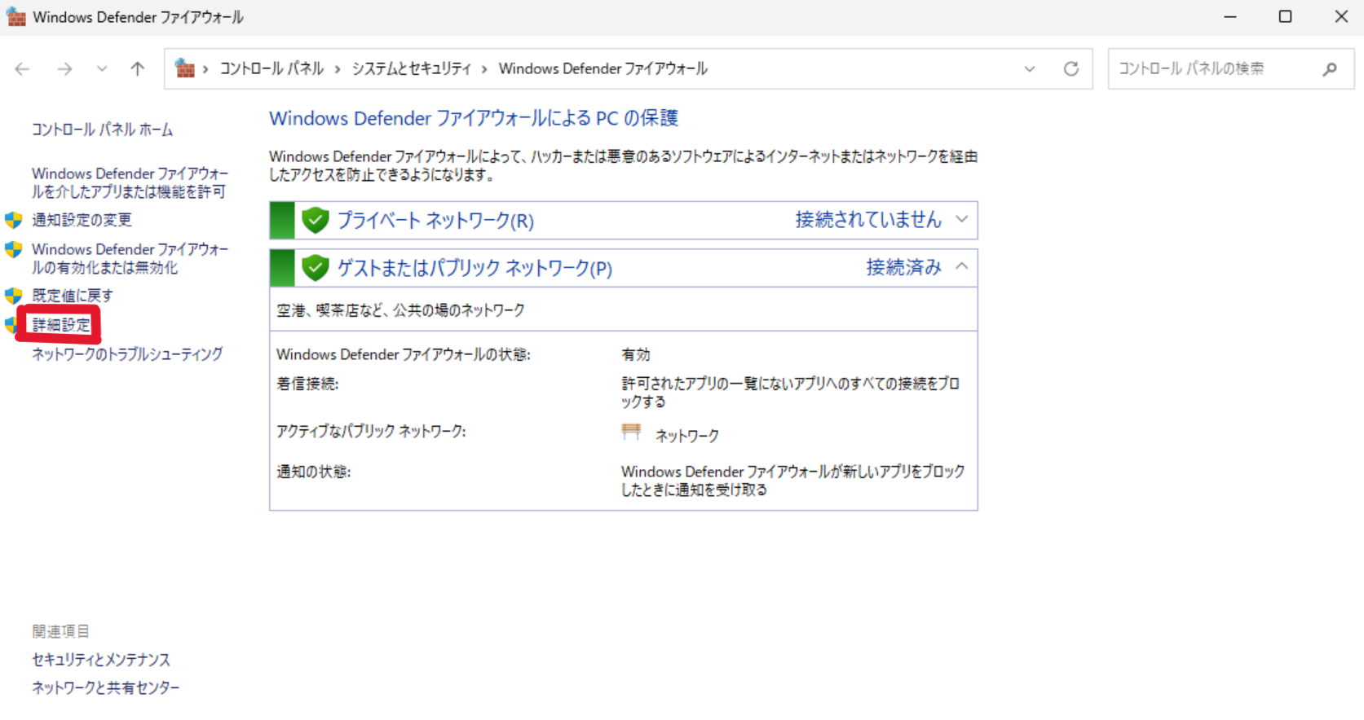
Task: Click green shield beside プライベート ネットワーク
Action: pos(315,220)
